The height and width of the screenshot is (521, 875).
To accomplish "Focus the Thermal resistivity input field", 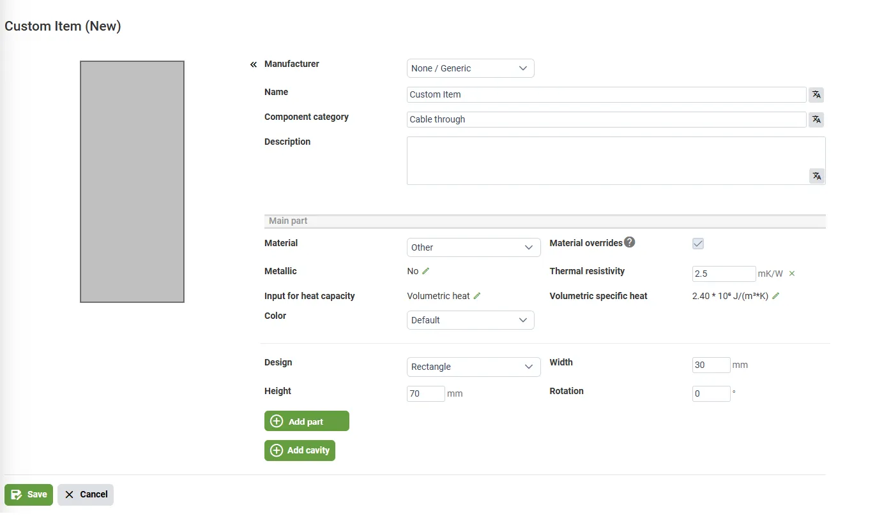I will 724,274.
